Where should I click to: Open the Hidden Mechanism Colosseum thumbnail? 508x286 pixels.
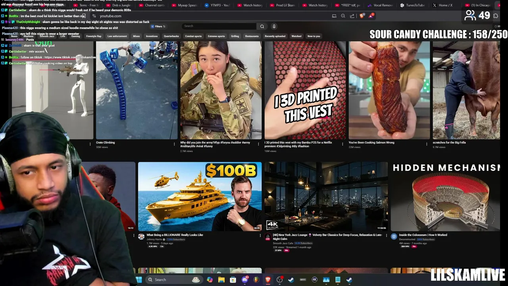[445, 196]
